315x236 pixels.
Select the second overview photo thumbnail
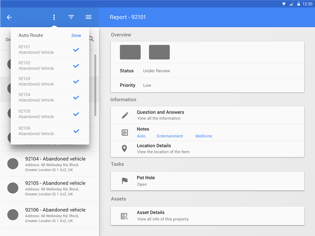[159, 52]
